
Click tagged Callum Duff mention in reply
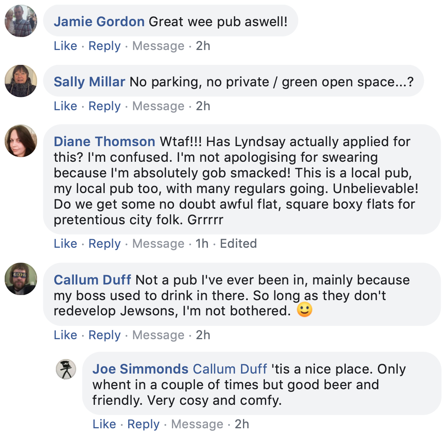(x=230, y=369)
